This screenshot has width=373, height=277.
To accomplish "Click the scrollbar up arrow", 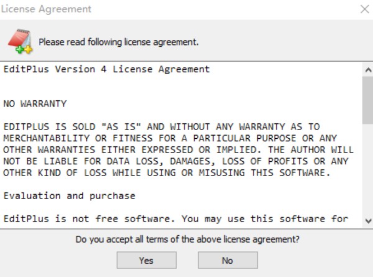I will pyautogui.click(x=367, y=68).
